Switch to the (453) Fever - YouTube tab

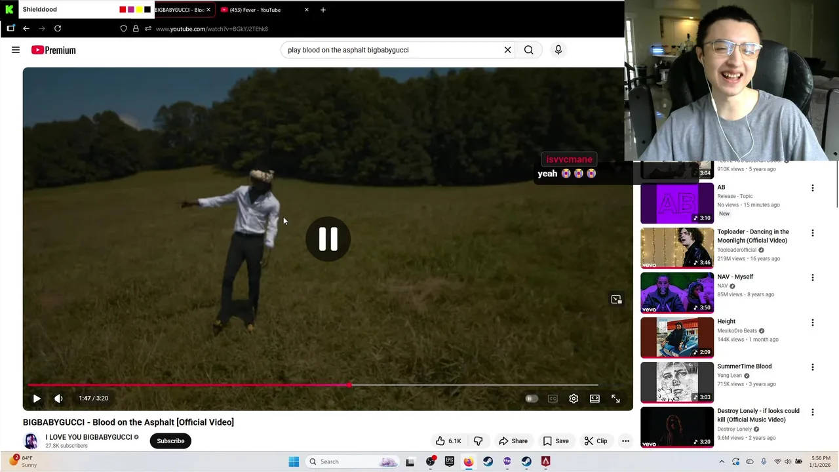coord(256,10)
